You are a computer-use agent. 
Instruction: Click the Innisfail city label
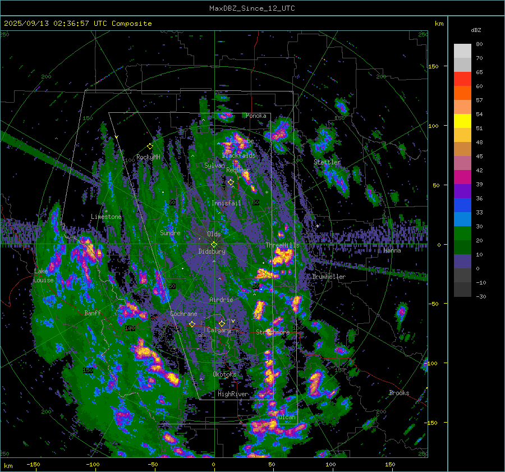click(226, 203)
